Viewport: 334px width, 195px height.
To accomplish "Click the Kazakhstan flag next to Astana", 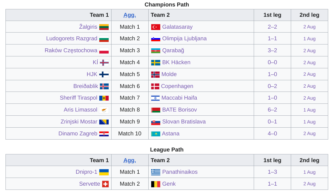I will tap(155, 134).
